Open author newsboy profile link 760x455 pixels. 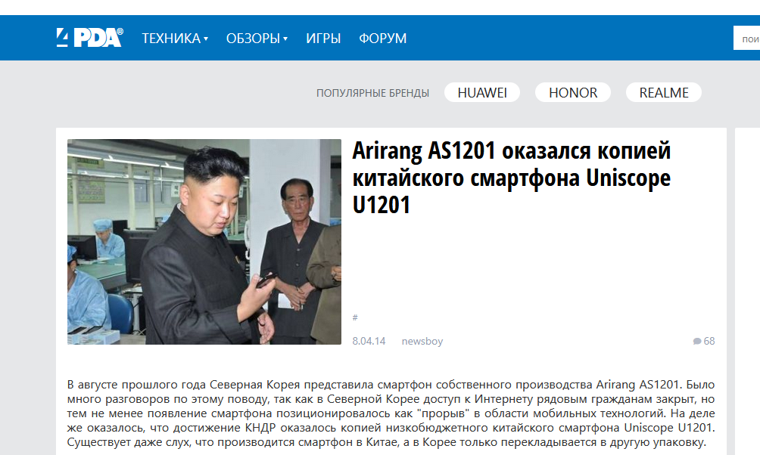coord(422,342)
